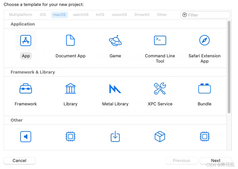Select the macOS platform tab
This screenshot has width=238, height=169.
click(x=59, y=15)
